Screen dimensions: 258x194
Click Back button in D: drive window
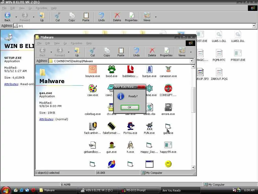click(x=7, y=17)
